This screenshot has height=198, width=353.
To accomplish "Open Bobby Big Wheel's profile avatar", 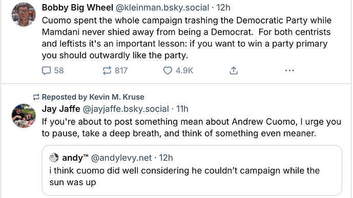I will tap(24, 14).
